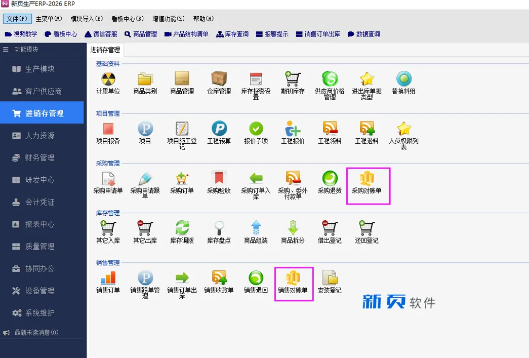View 最新未读消息(0) notifications
Viewport: 529px width, 358px height.
coord(31,332)
